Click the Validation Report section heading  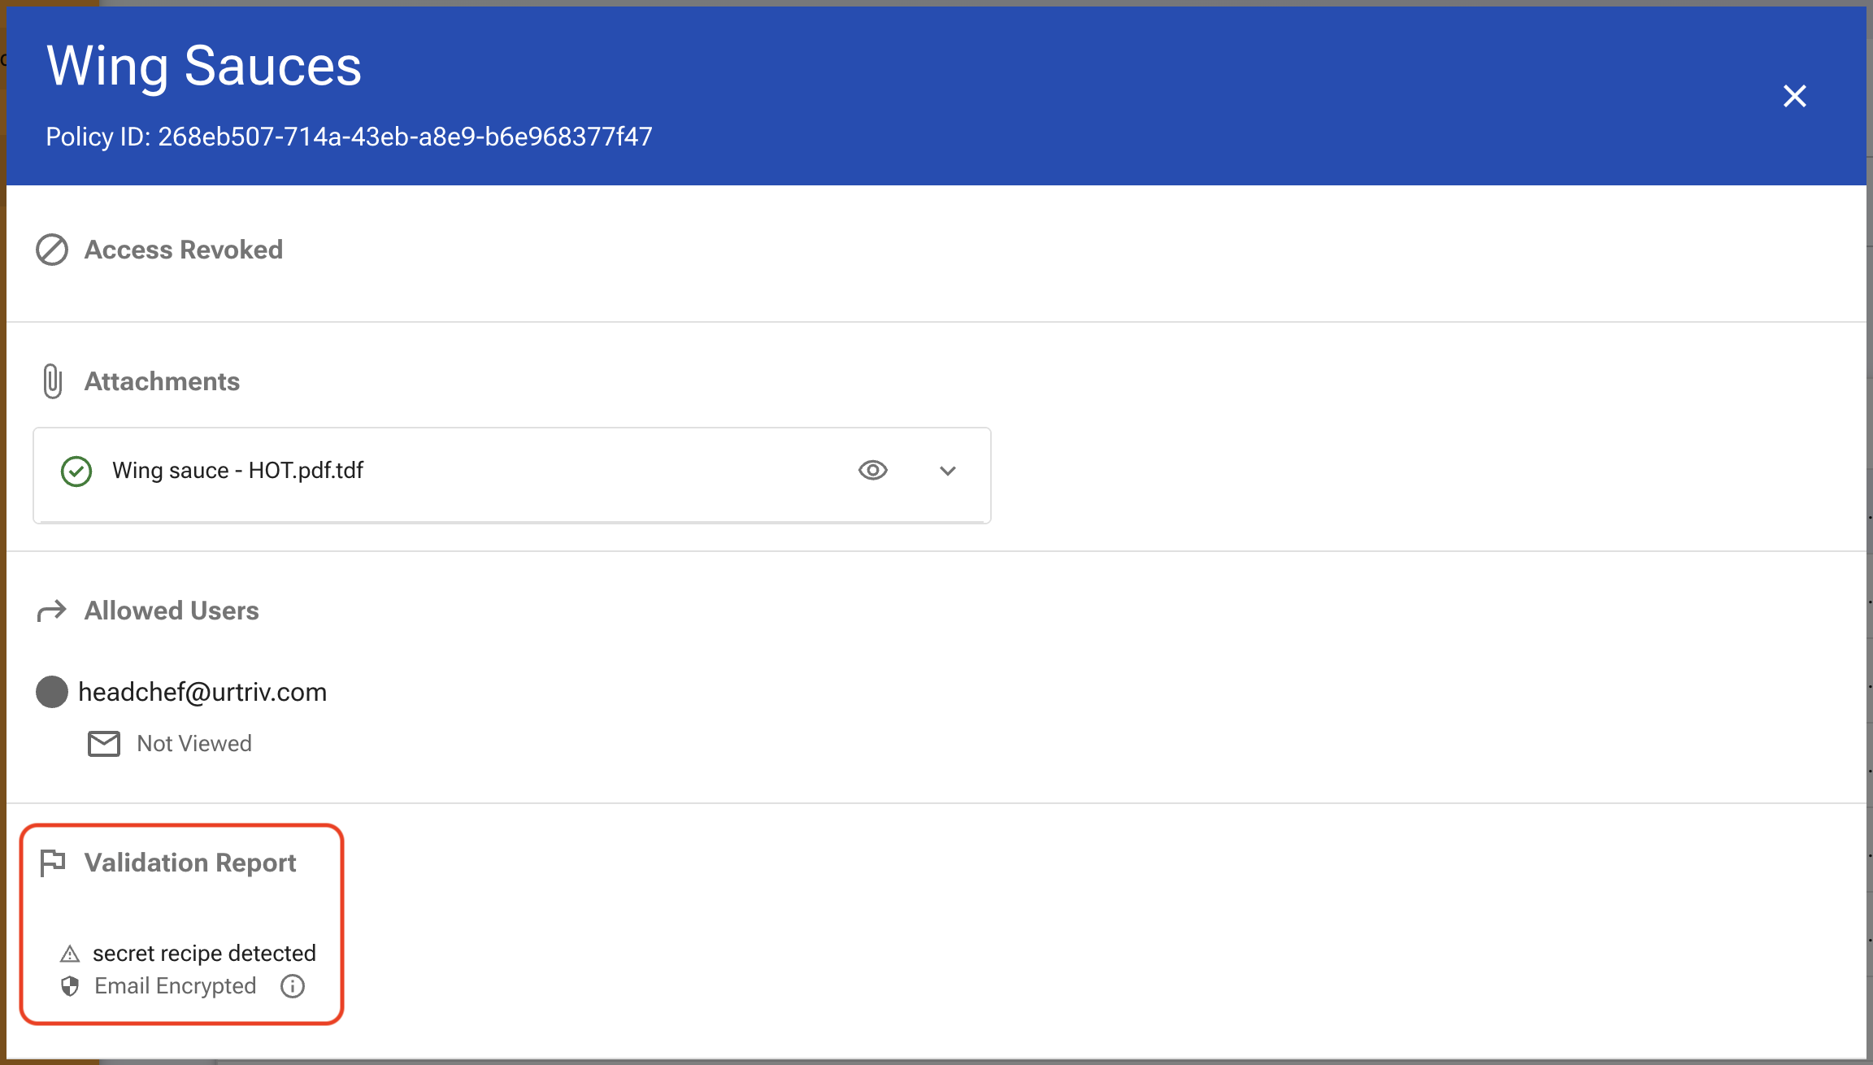[190, 863]
